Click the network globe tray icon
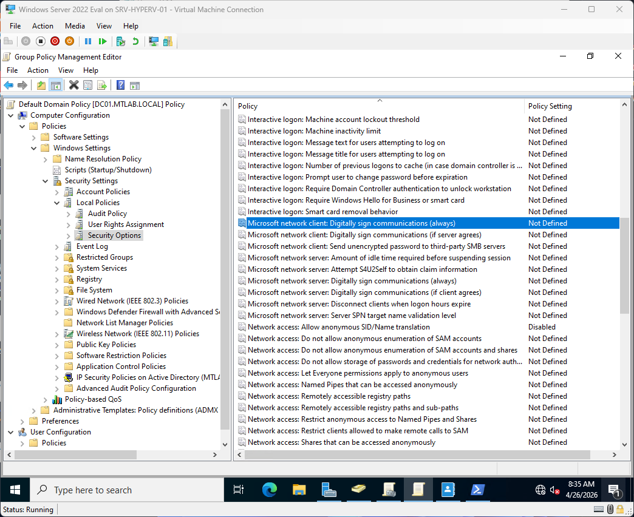Screen dimensions: 634x517 tap(540, 490)
